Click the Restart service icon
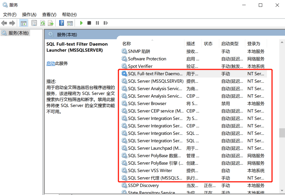 click(x=106, y=23)
